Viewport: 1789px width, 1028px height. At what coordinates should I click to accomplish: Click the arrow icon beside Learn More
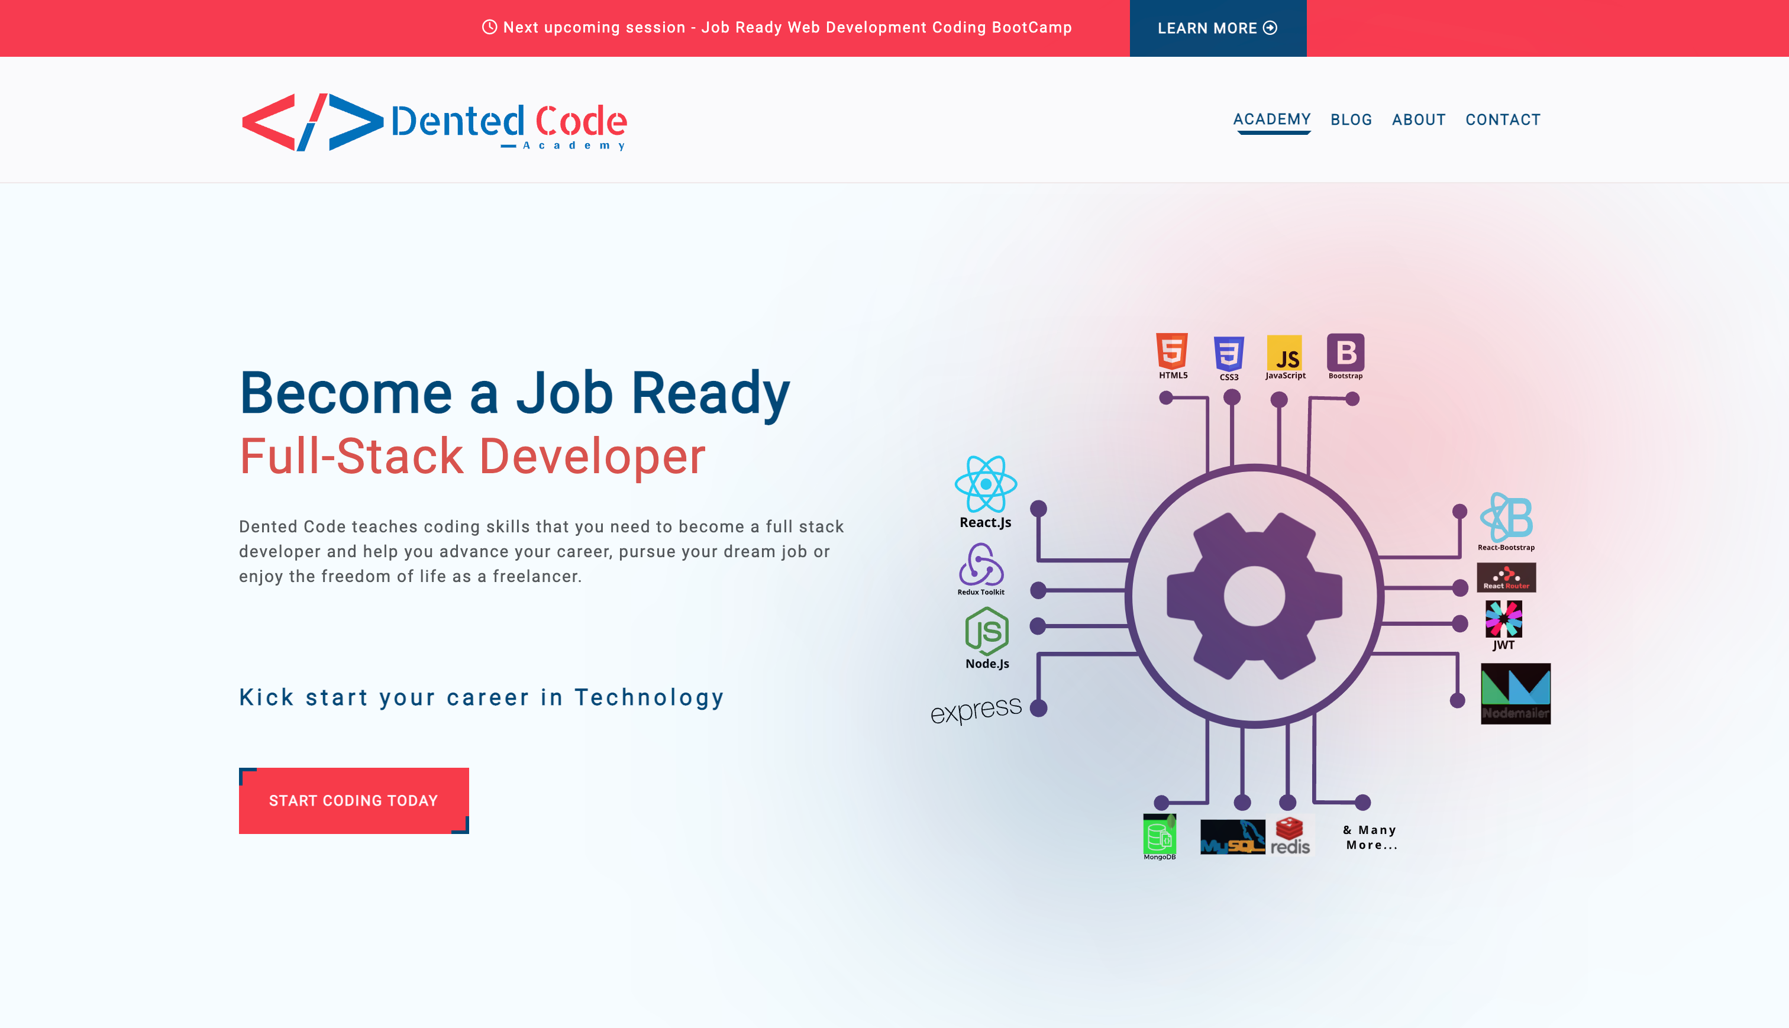click(1270, 28)
